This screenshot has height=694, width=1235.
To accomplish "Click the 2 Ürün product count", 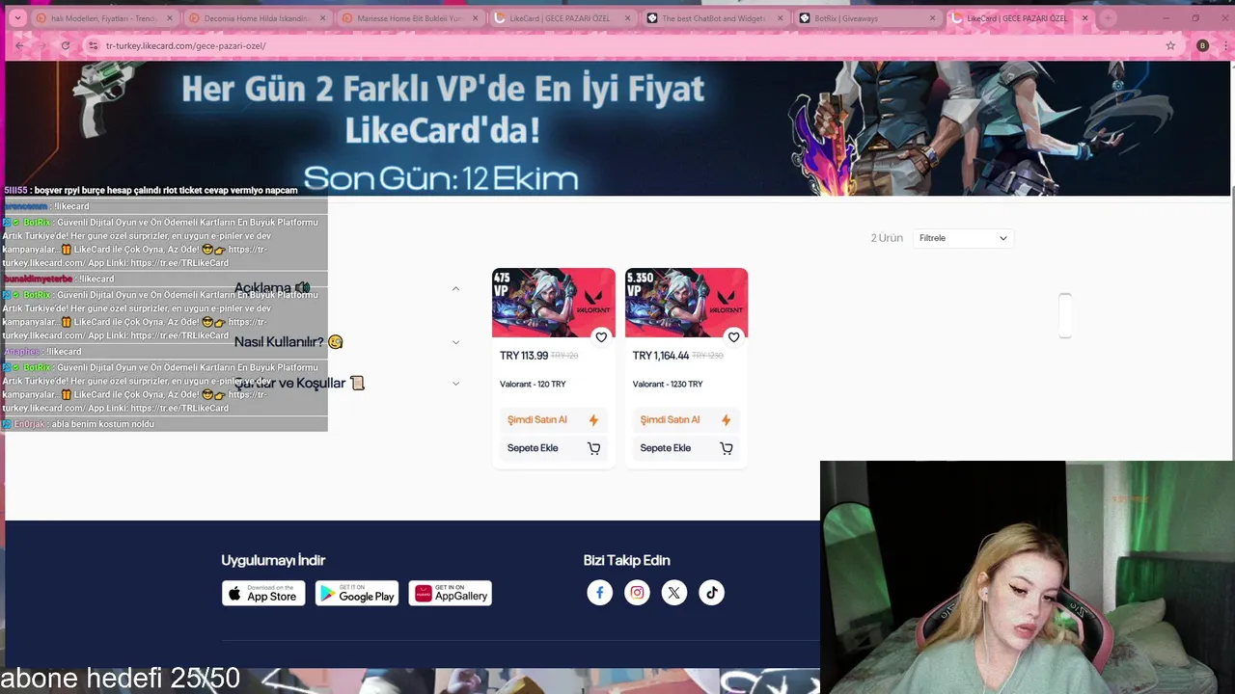I will click(x=887, y=238).
